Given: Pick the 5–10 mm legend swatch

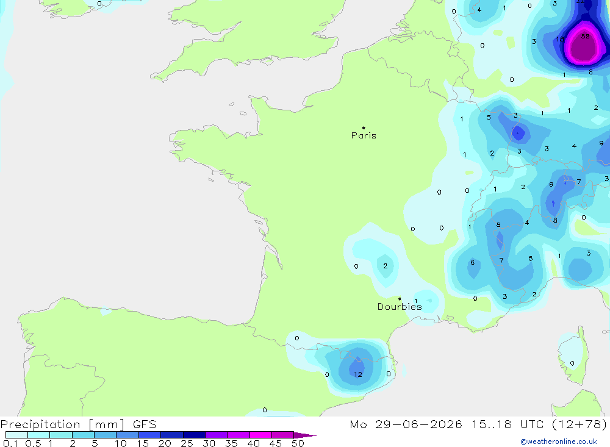Looking at the screenshot, I should [106, 435].
